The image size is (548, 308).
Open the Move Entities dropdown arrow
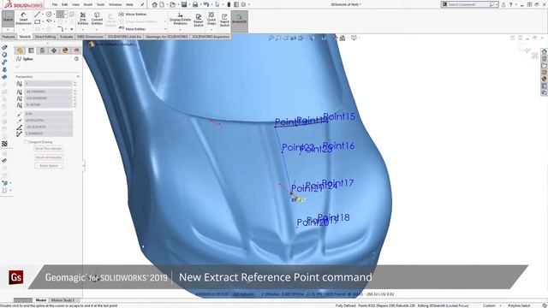click(x=165, y=29)
